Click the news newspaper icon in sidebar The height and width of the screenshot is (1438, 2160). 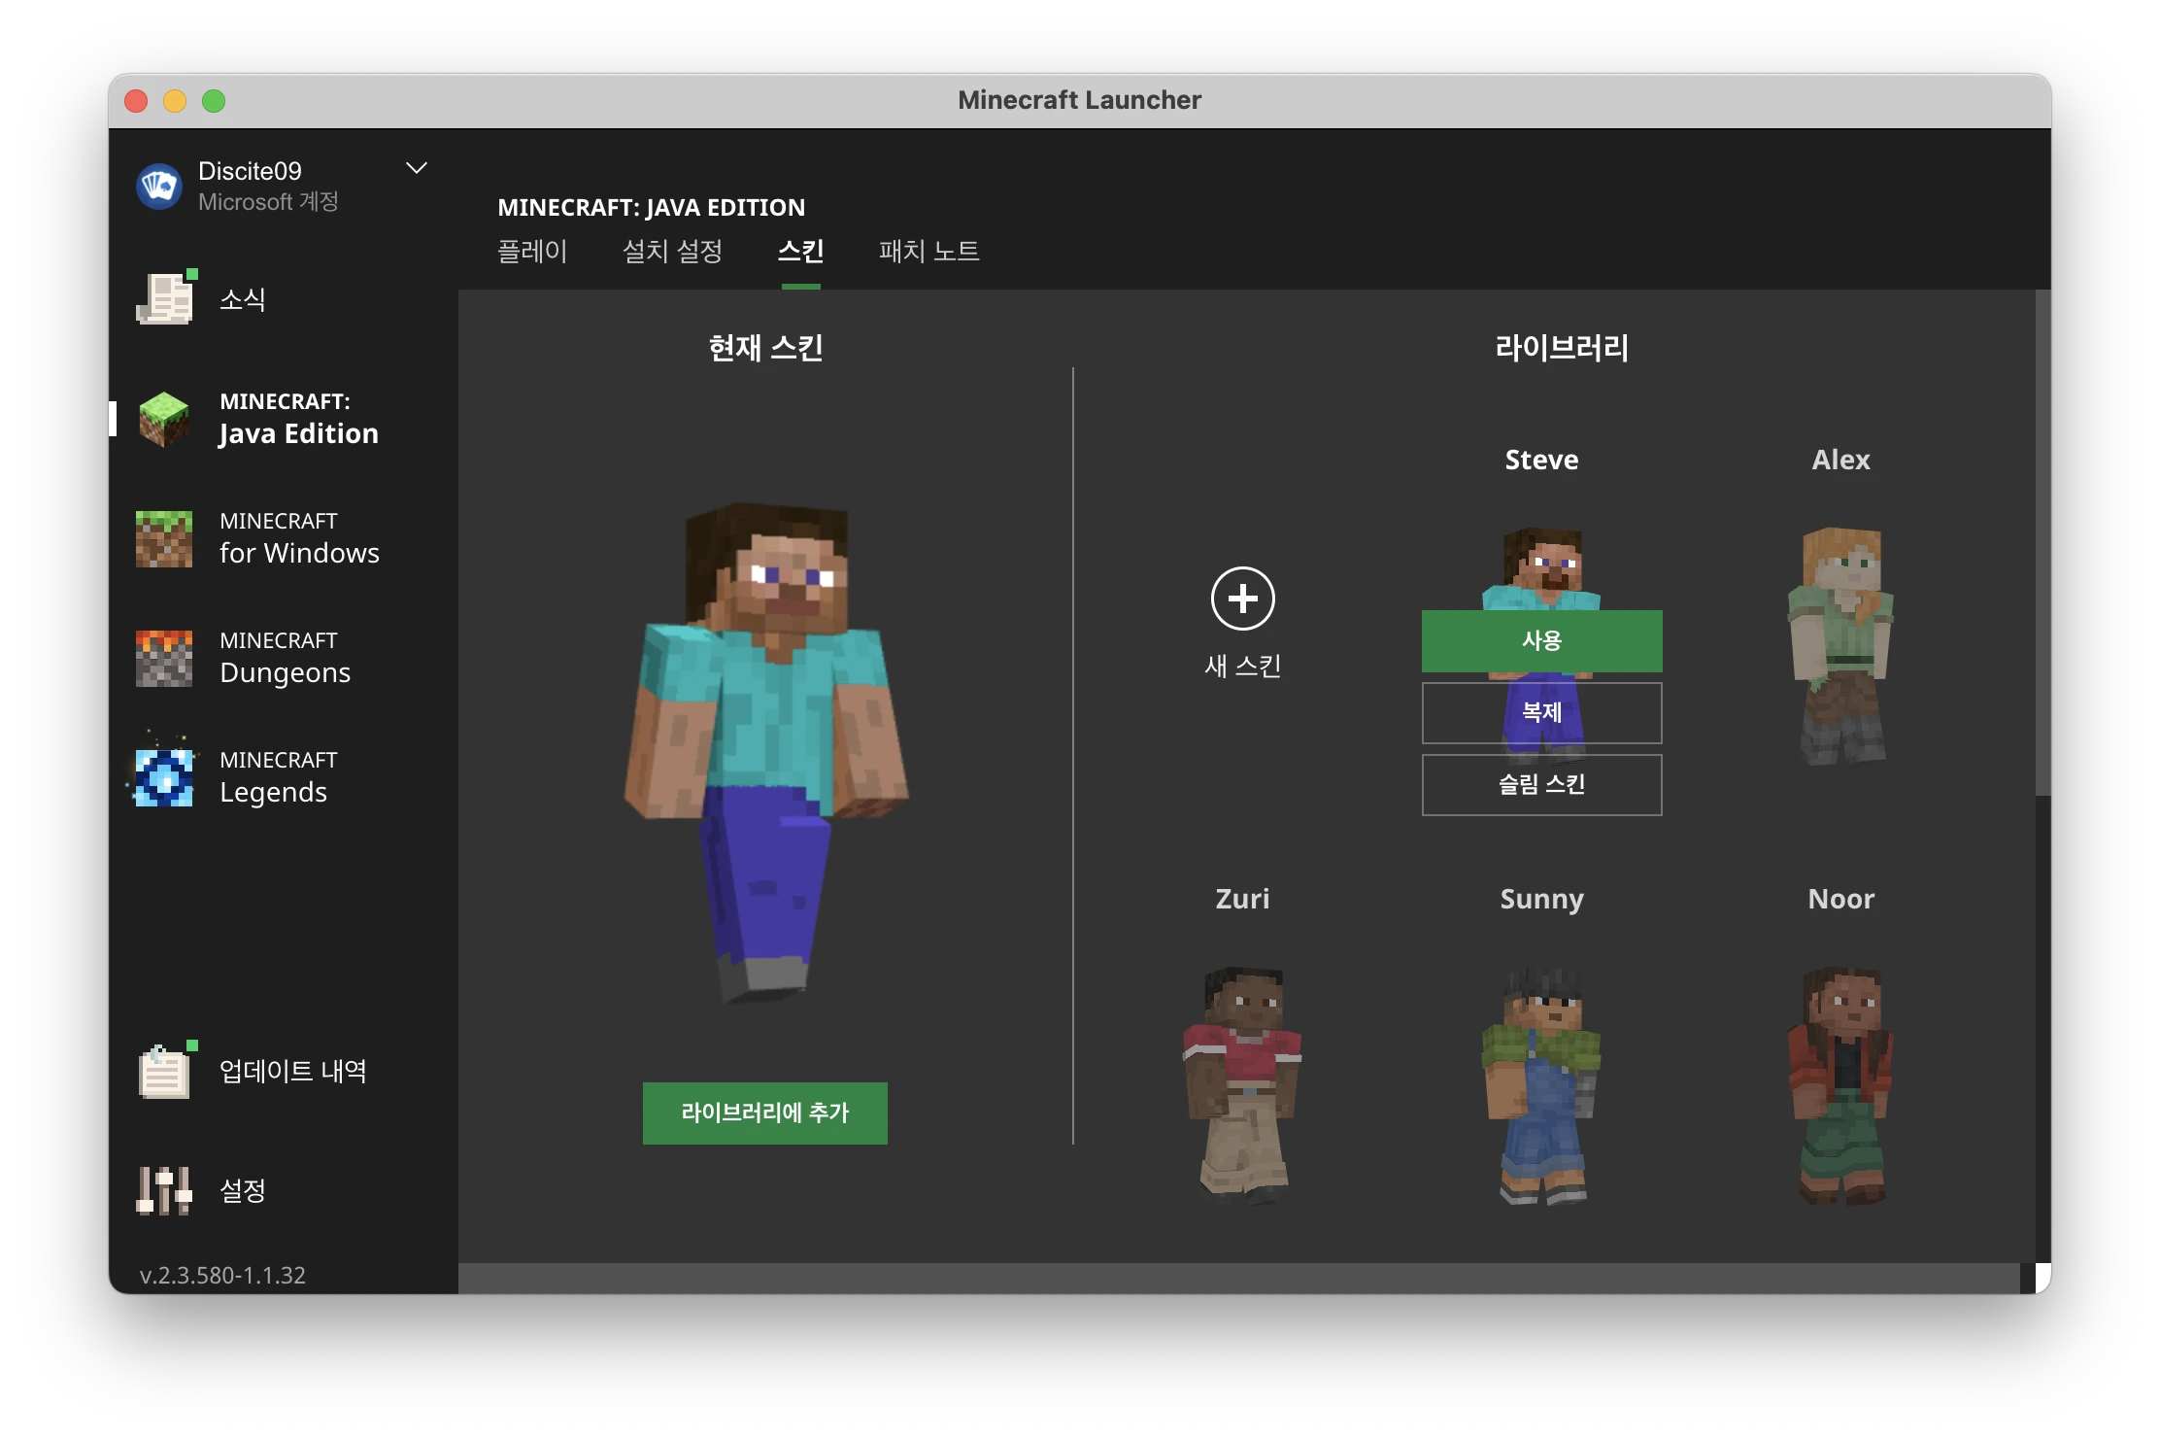[x=165, y=298]
